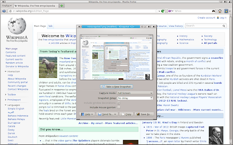Go back with Firefox back arrow
The image size is (233, 145).
(x=4, y=11)
